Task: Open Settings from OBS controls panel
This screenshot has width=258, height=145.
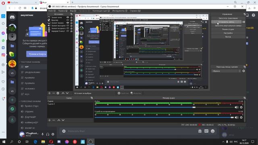Action: [228, 33]
